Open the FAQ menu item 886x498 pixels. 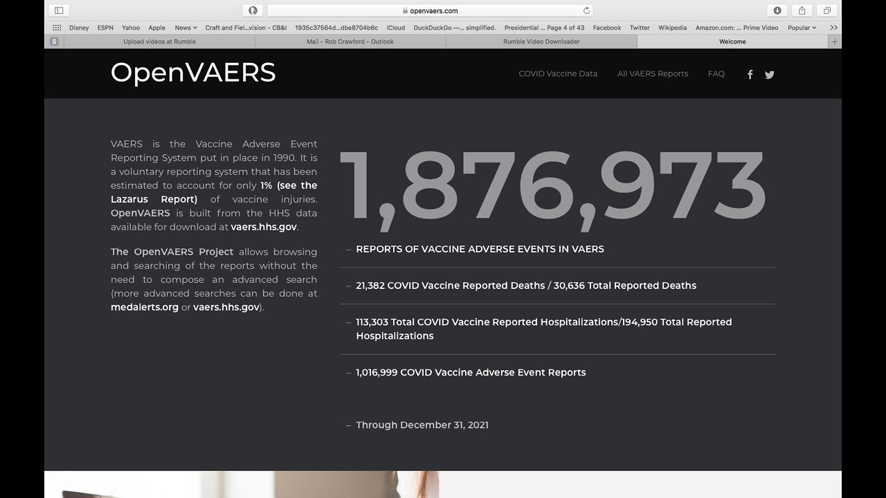coord(716,73)
